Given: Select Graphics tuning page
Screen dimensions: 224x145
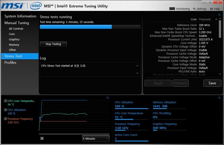Looking at the screenshot, I should coord(14,39).
